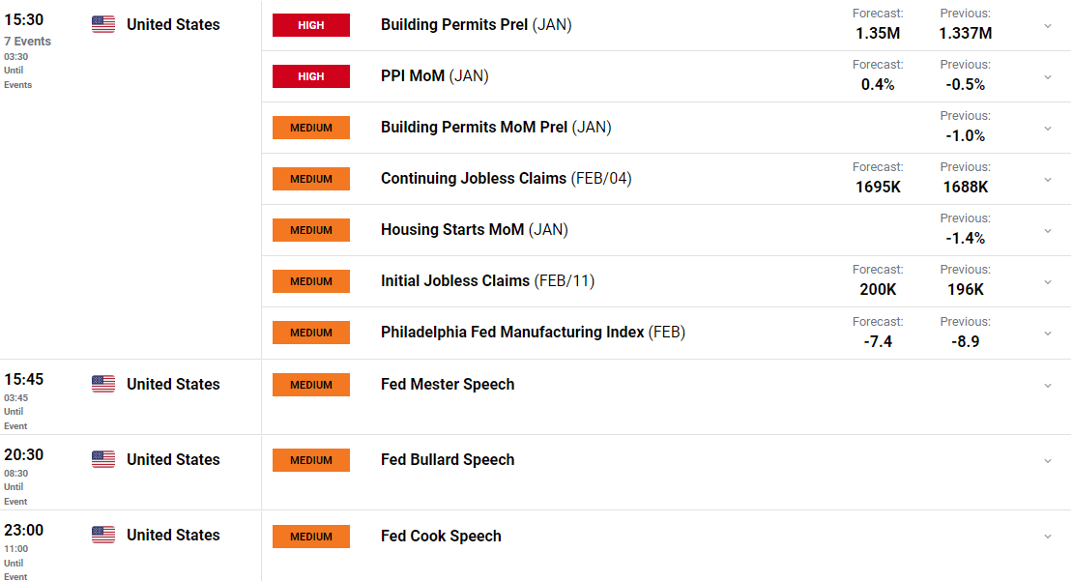1073x581 pixels.
Task: Expand Building Permits MoM Prel chevron
Action: 1048,129
